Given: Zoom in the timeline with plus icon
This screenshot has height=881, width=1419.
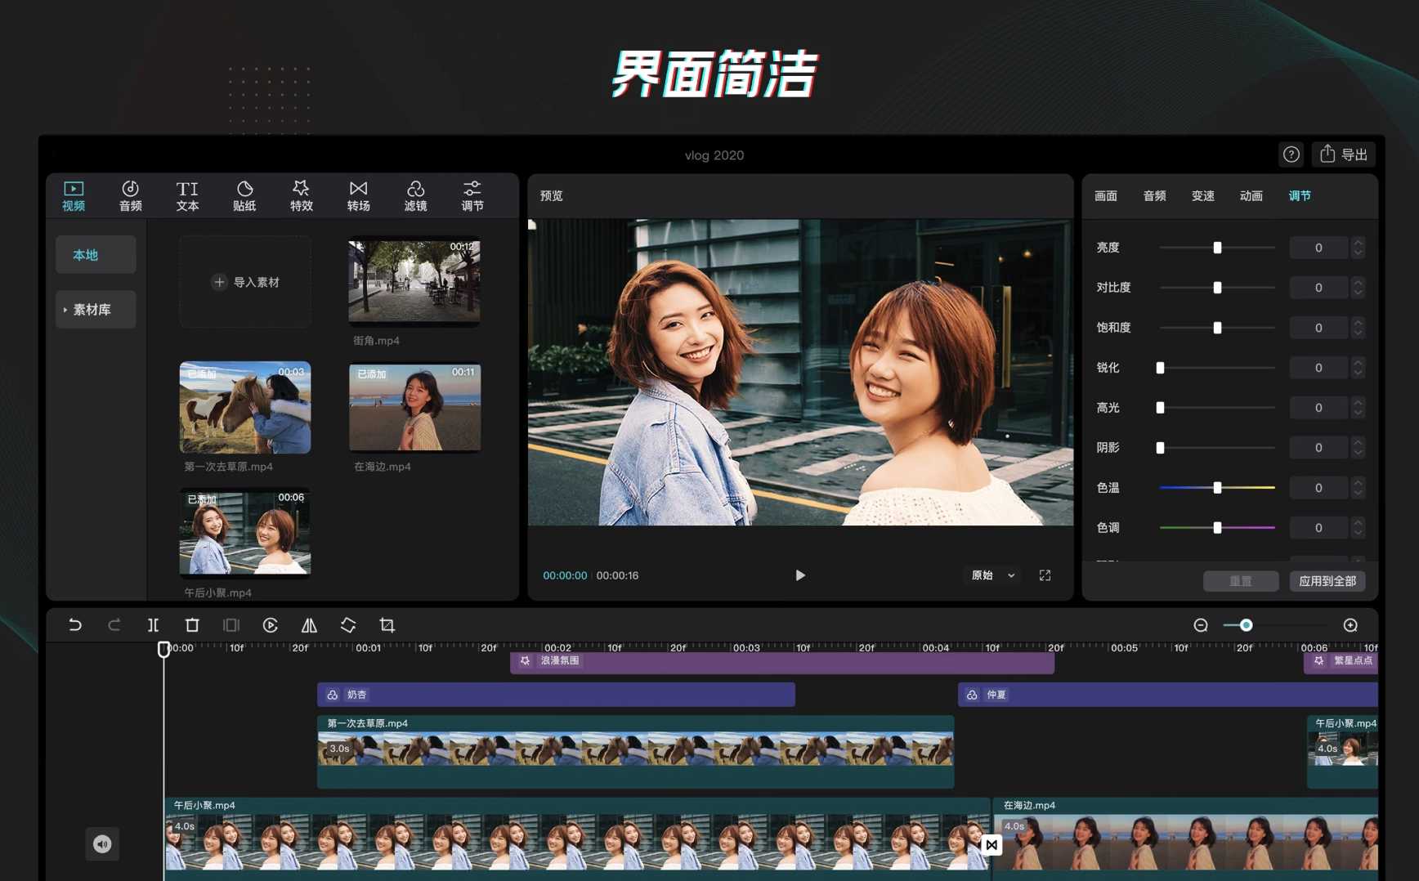Looking at the screenshot, I should pos(1350,625).
